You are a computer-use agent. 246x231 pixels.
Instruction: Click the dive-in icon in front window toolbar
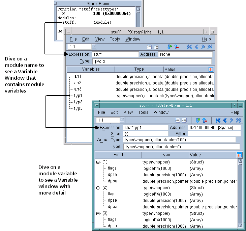tap(198, 120)
